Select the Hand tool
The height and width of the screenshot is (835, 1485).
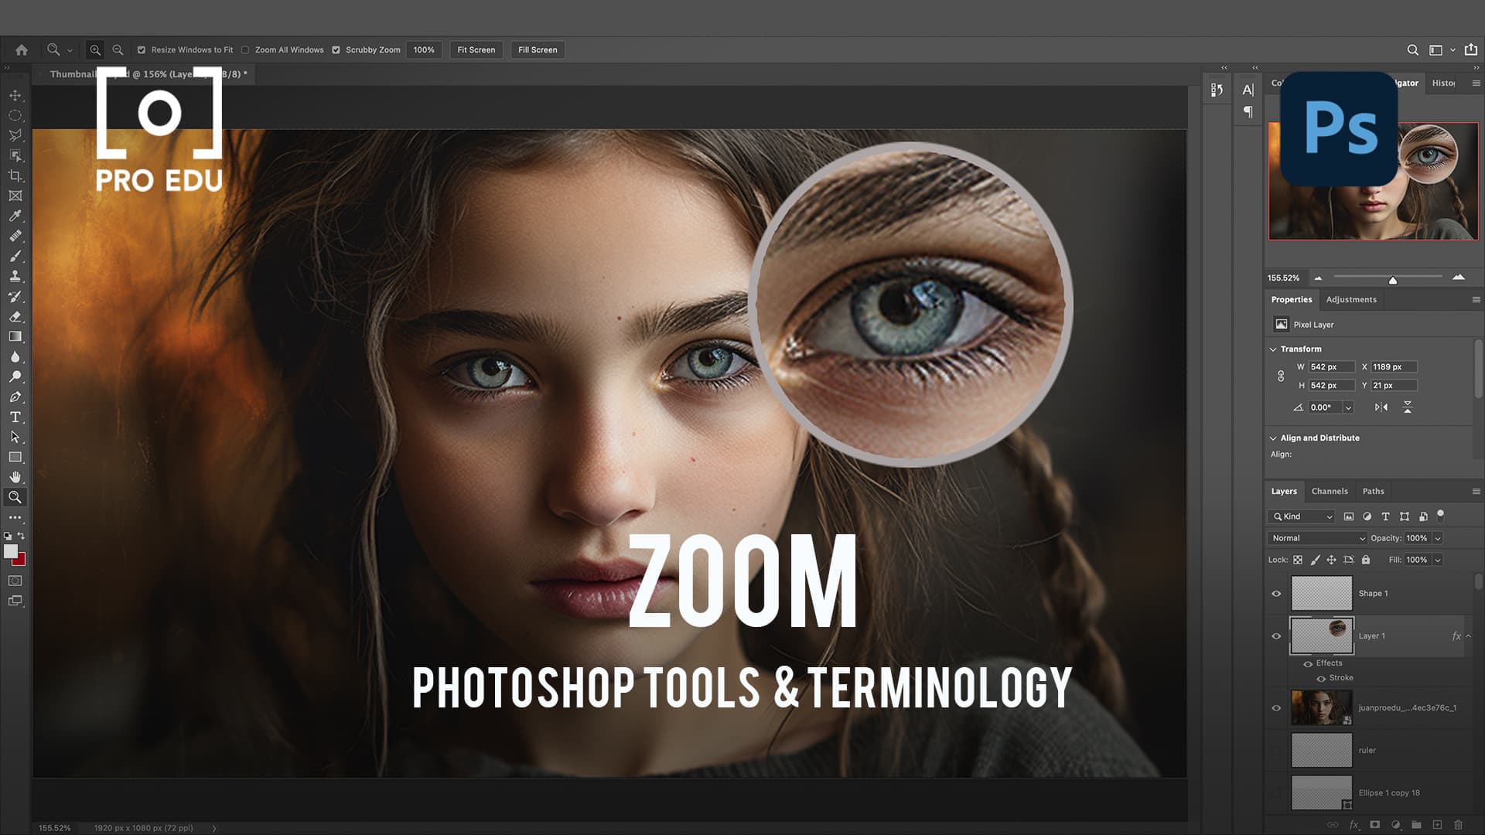pos(15,476)
